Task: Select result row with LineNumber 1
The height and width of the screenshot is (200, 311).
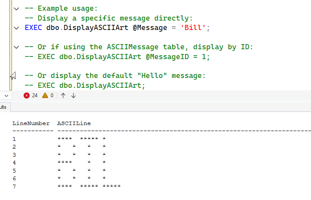Action: (x=14, y=139)
